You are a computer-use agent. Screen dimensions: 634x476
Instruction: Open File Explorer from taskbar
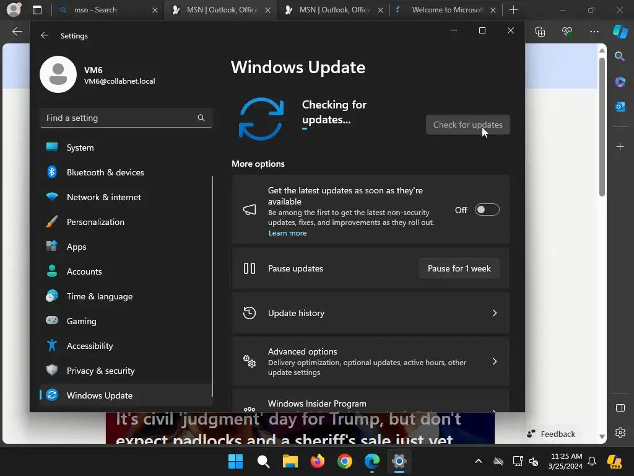pos(290,461)
